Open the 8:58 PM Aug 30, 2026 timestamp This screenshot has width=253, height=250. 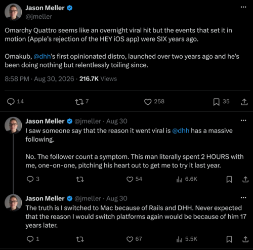coord(39,79)
